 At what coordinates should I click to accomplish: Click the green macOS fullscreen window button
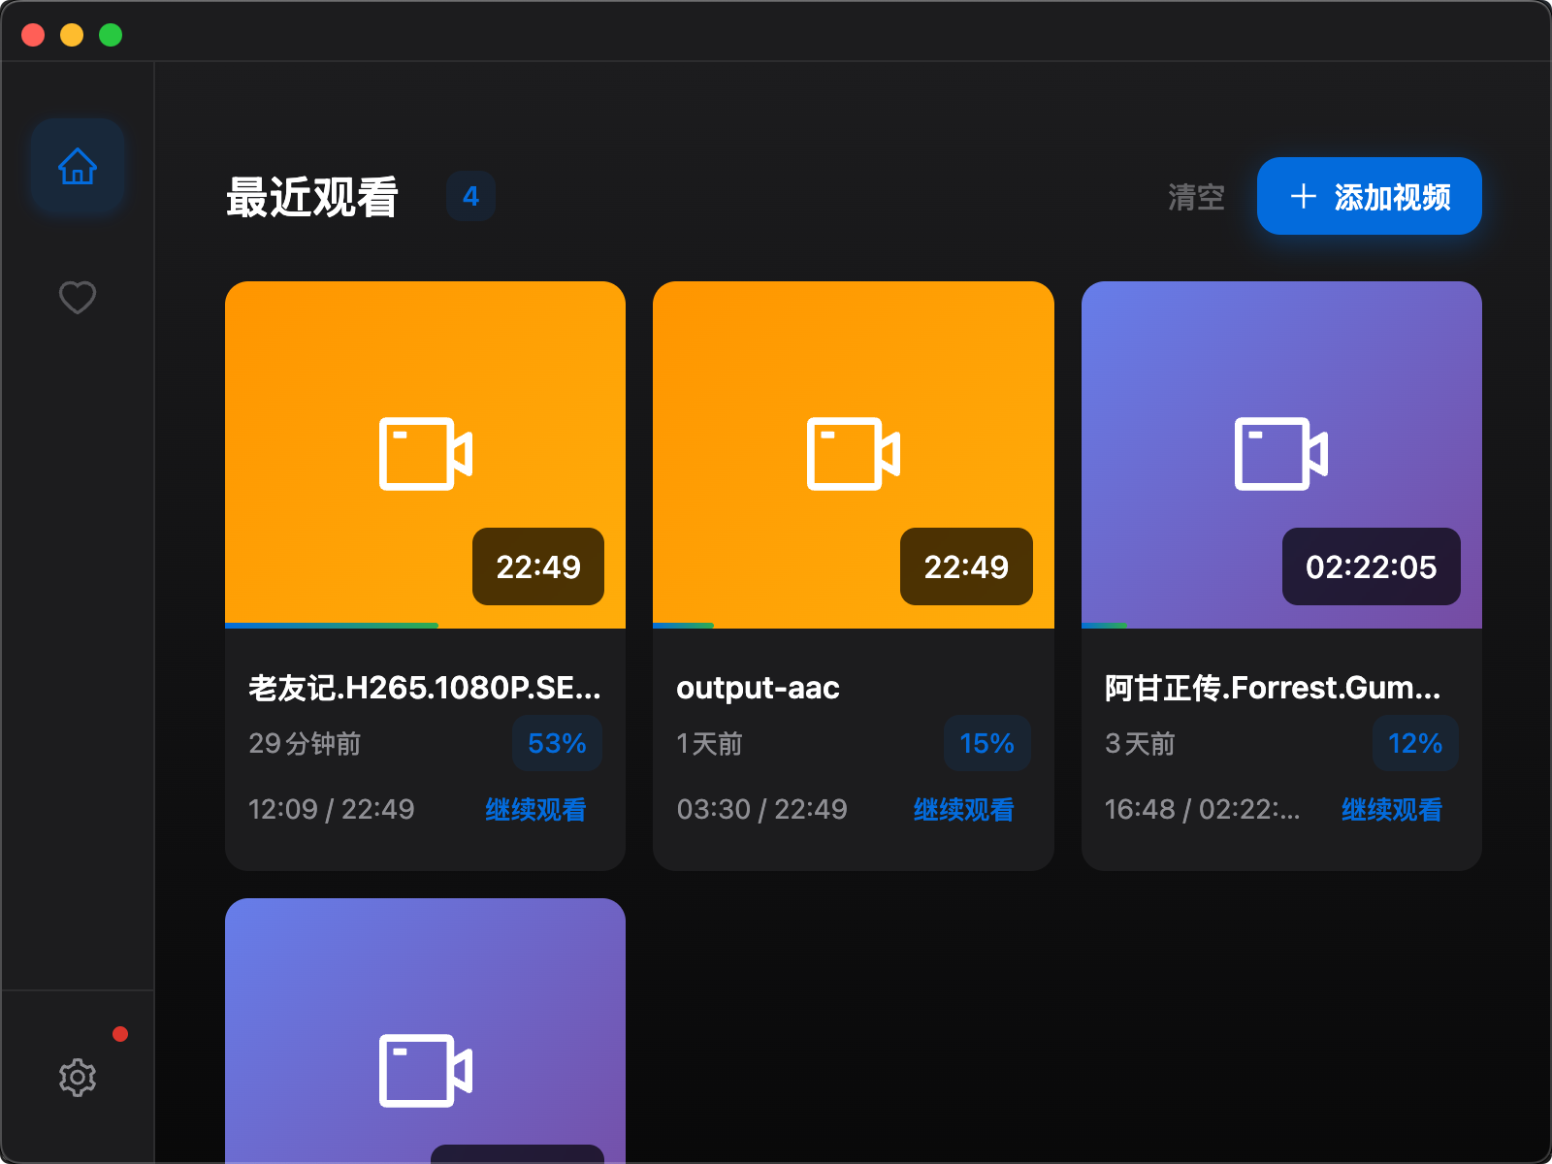pos(111,35)
